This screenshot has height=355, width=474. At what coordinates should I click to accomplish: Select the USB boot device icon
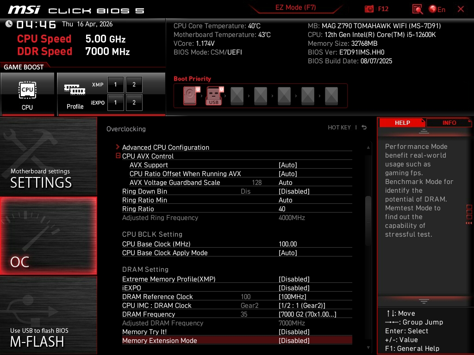(x=214, y=96)
